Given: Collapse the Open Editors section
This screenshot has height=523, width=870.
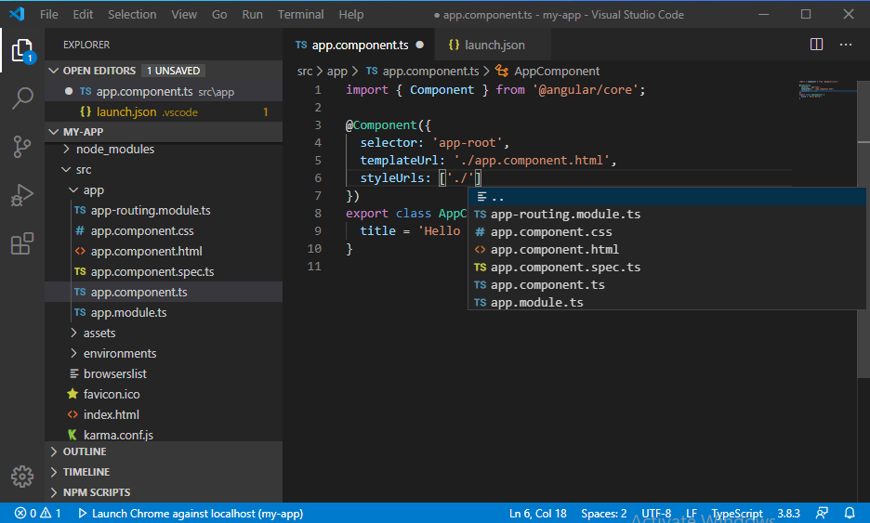Looking at the screenshot, I should click(164, 71).
